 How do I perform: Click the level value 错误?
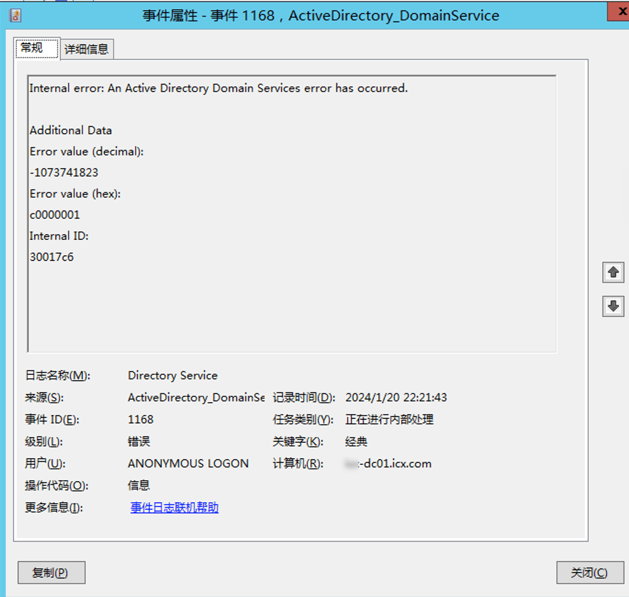[139, 442]
